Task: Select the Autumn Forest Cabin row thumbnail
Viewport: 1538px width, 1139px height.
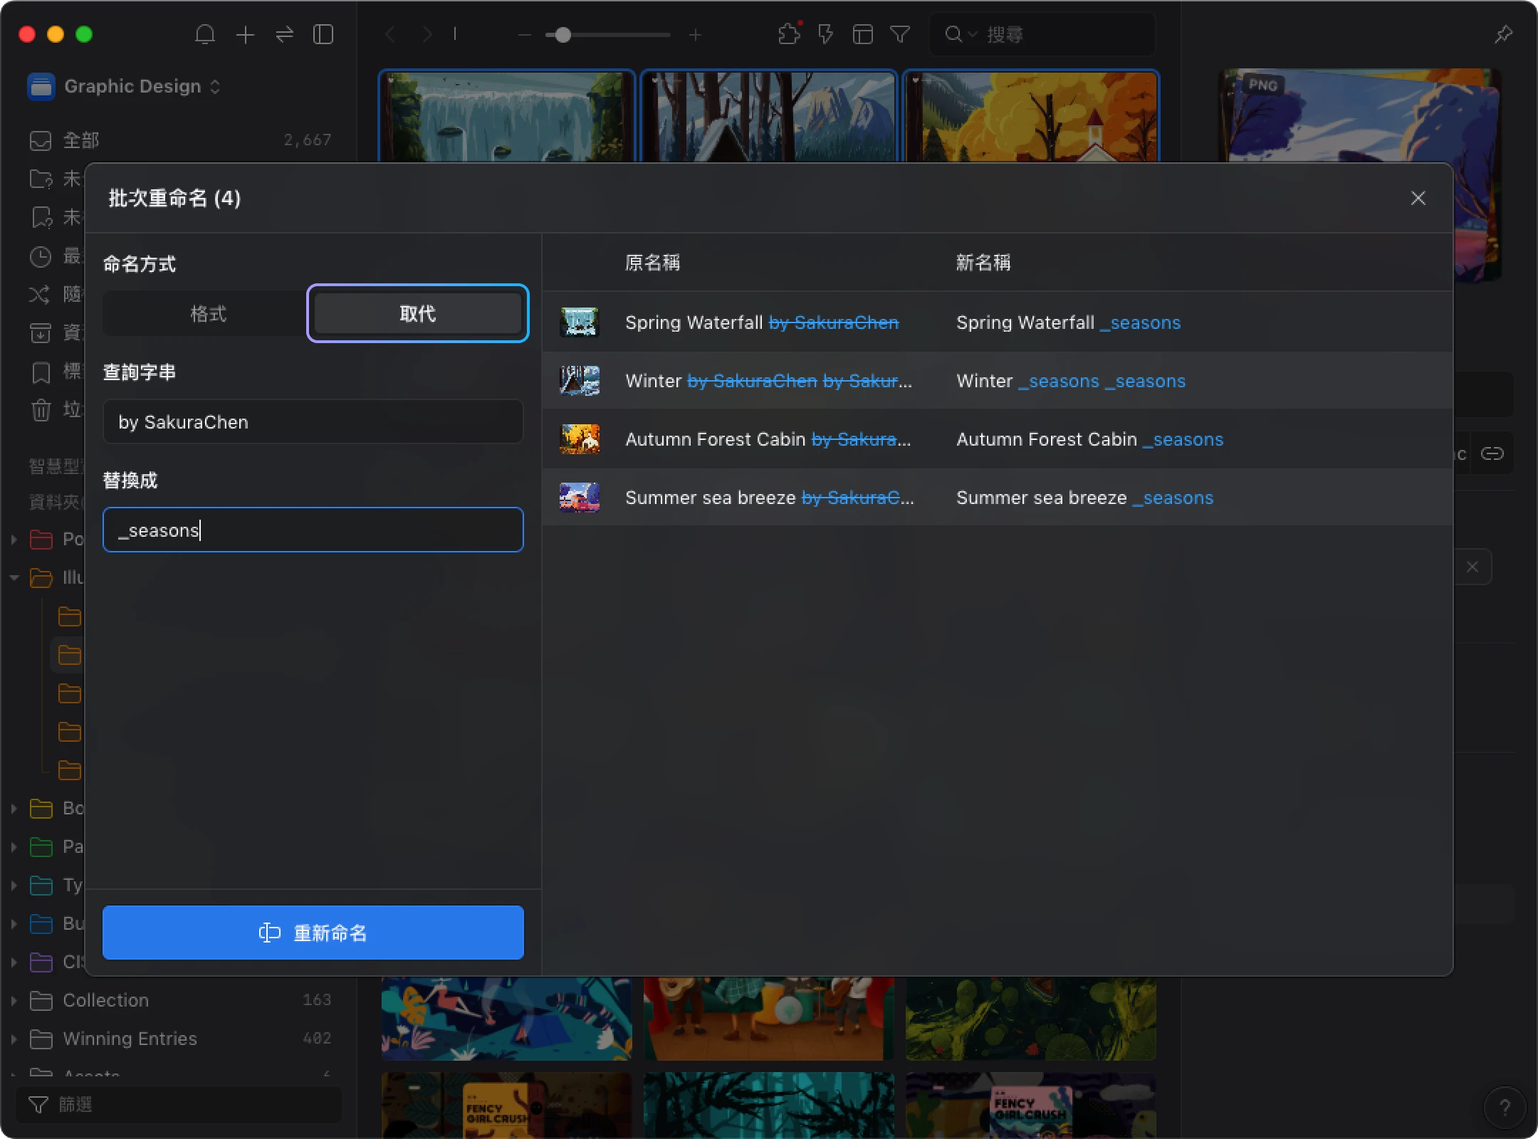Action: tap(580, 439)
